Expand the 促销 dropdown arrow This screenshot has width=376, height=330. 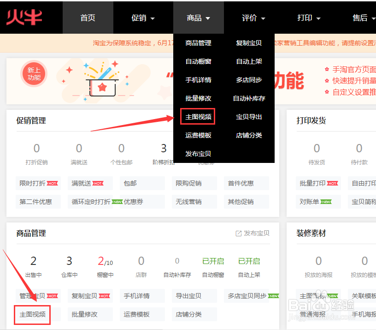tap(153, 18)
